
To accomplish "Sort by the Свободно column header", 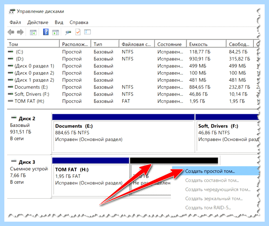I will point(240,44).
